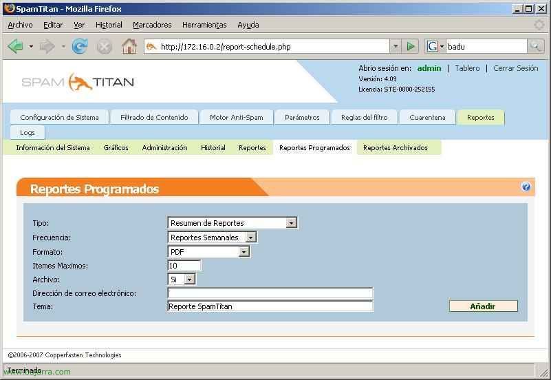Switch to Reglas del filtro tab

[x=365, y=118]
